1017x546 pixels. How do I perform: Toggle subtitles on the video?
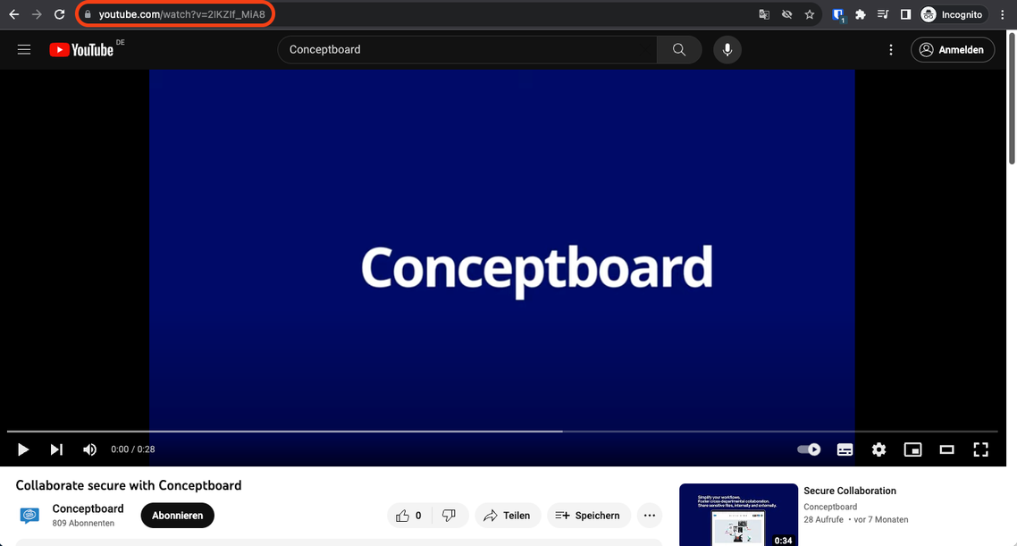point(845,449)
